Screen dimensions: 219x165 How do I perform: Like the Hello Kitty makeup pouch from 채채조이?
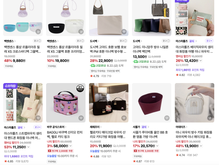[x=124, y=118]
